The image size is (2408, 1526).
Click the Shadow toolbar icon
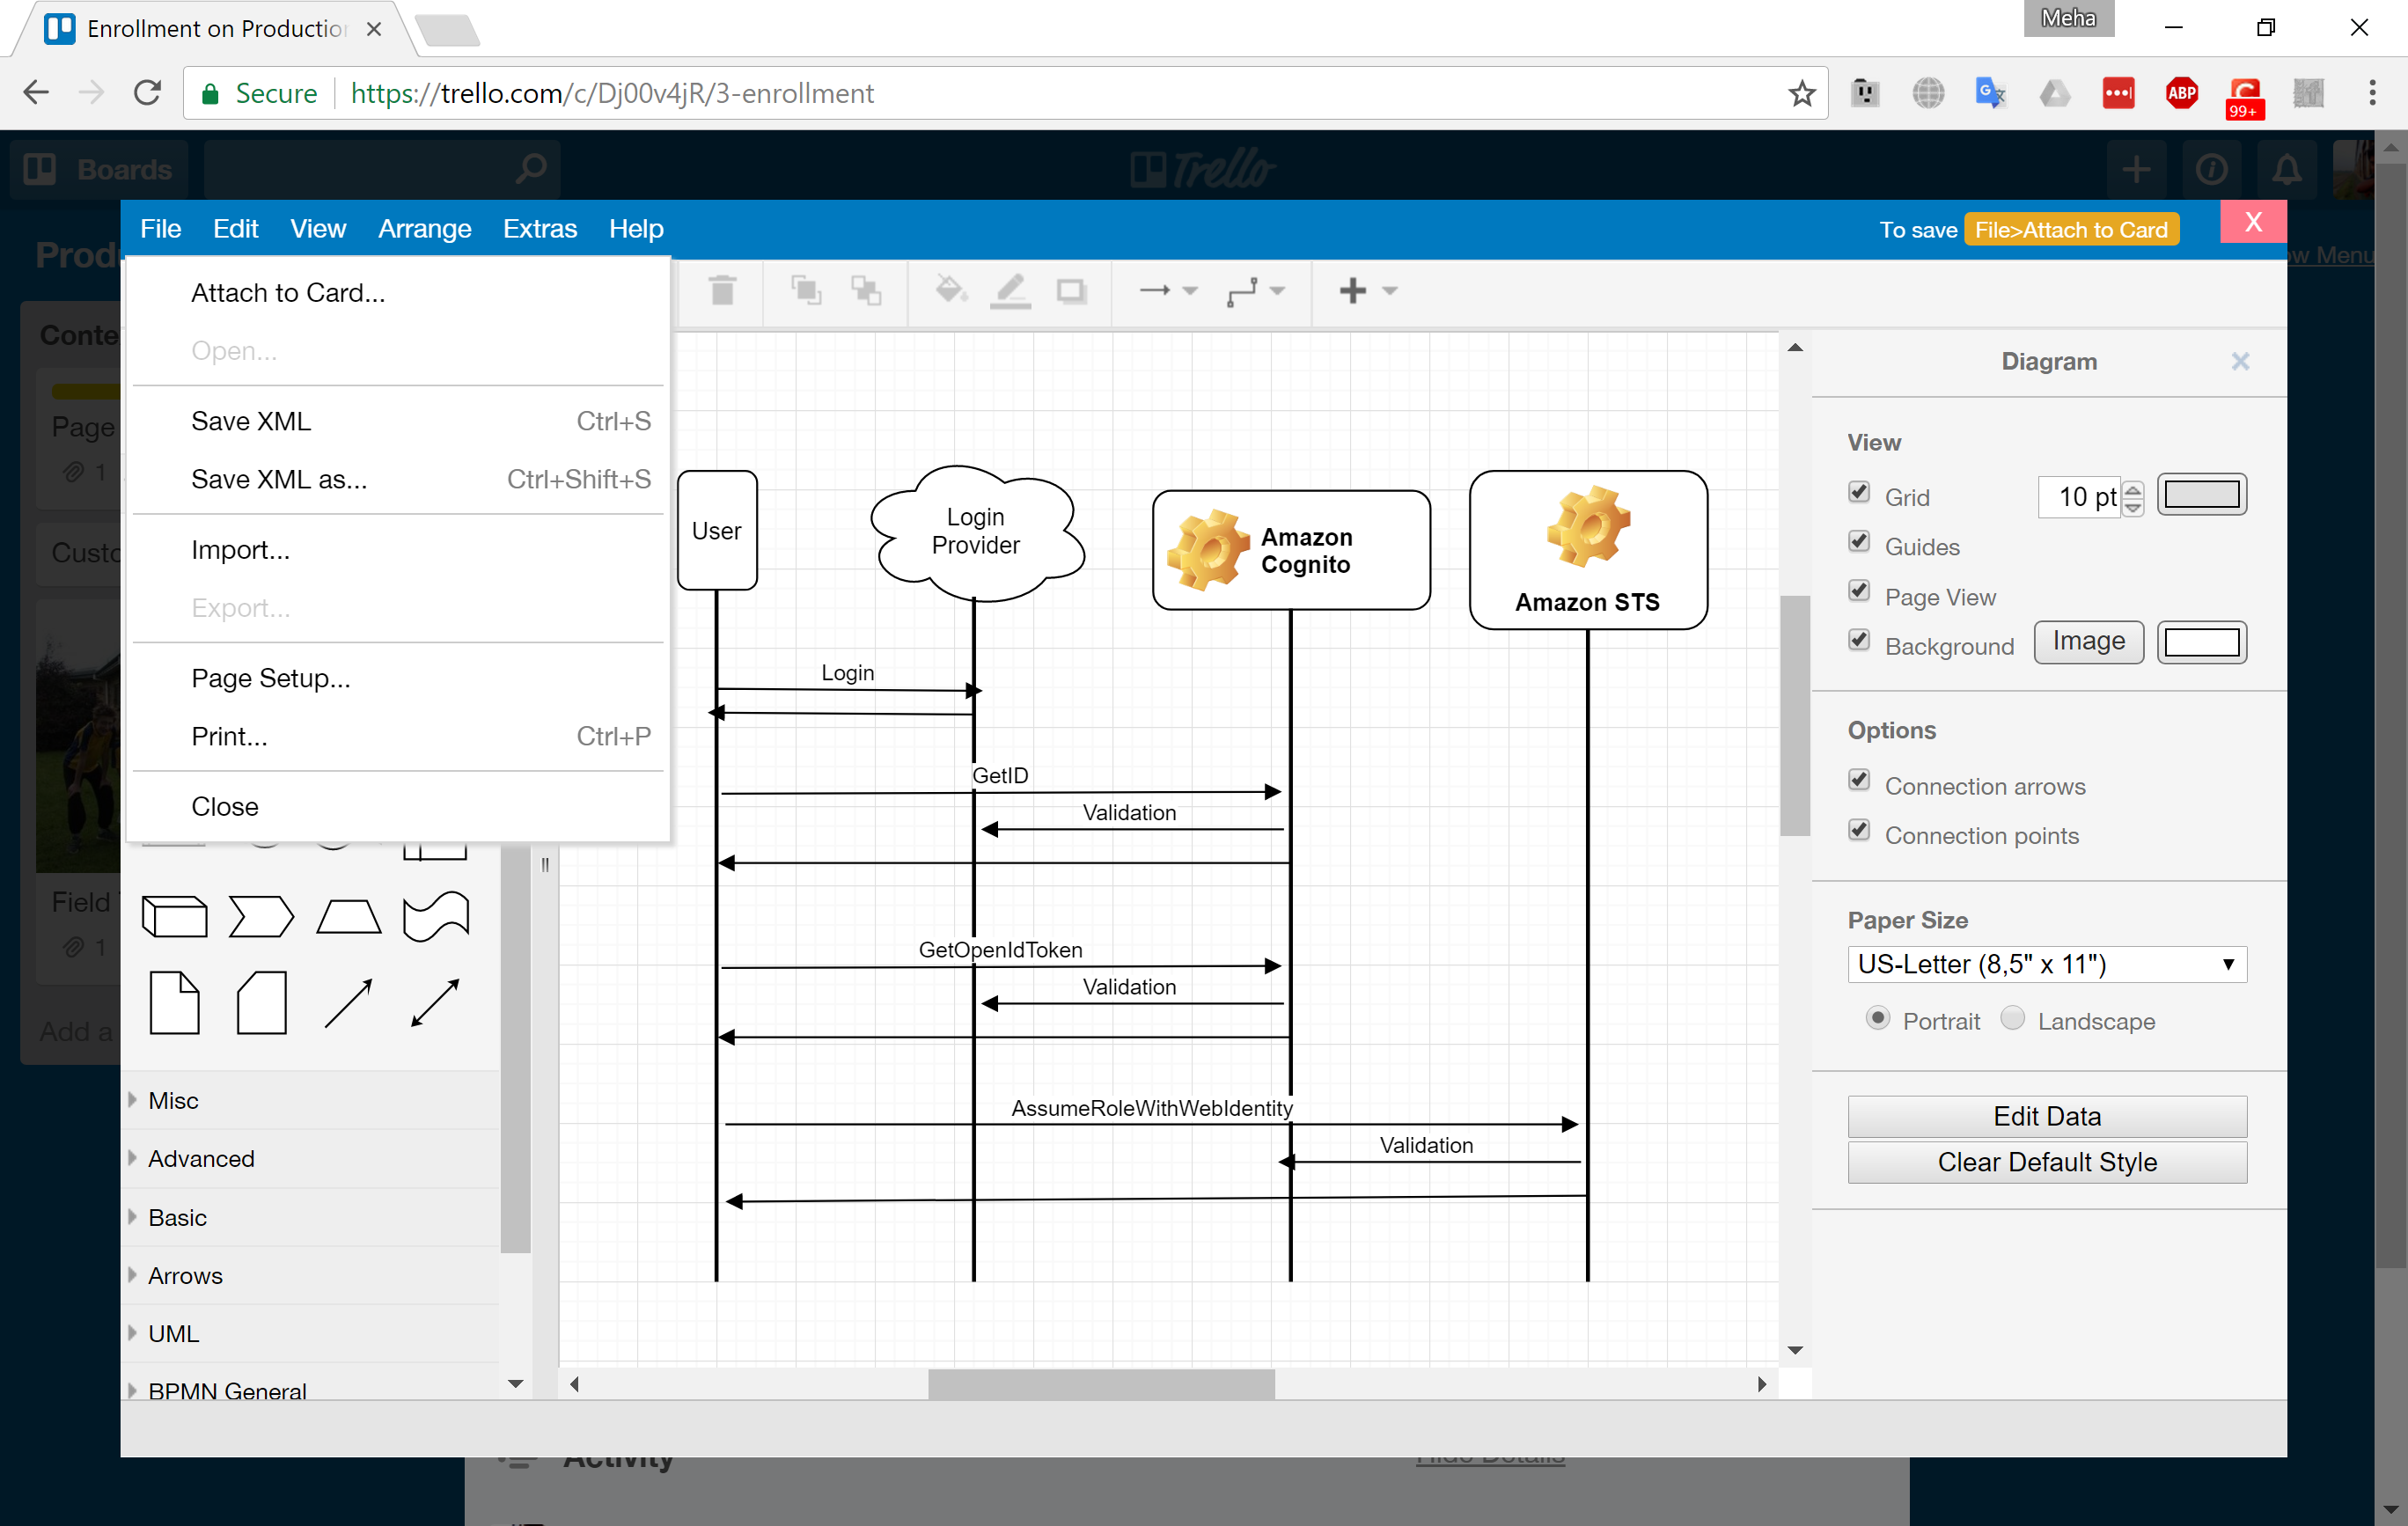(1072, 291)
